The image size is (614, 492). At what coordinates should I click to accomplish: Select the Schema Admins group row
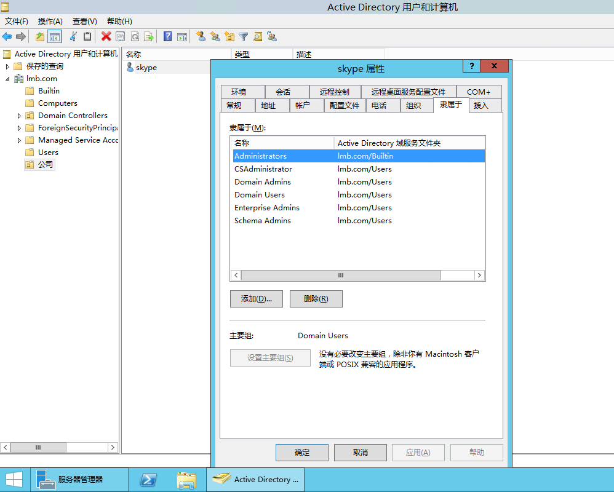coord(359,220)
